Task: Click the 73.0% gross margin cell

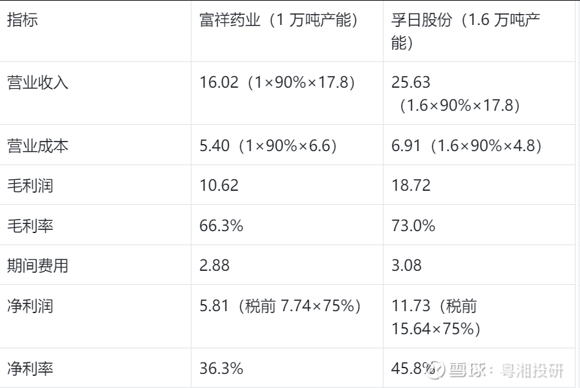Action: click(414, 225)
